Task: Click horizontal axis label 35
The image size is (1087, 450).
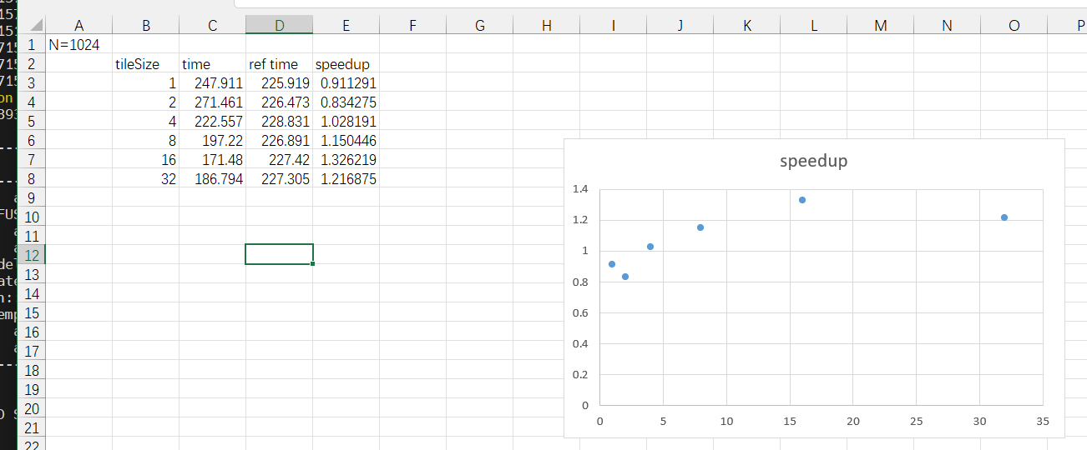Action: click(x=1043, y=421)
